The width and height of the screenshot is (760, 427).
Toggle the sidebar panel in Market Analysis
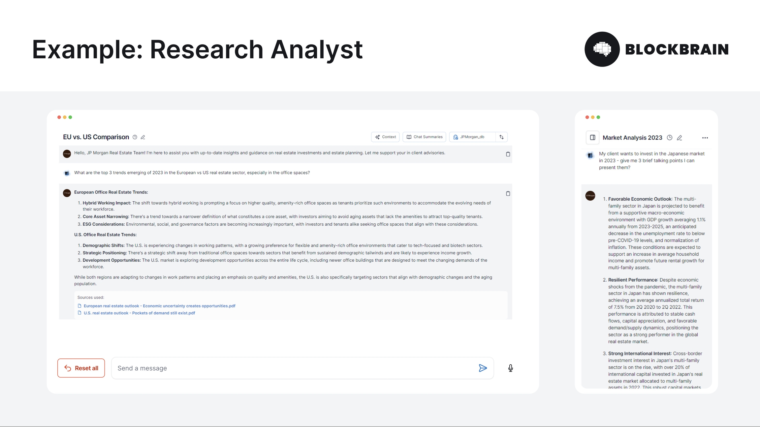[x=592, y=138]
